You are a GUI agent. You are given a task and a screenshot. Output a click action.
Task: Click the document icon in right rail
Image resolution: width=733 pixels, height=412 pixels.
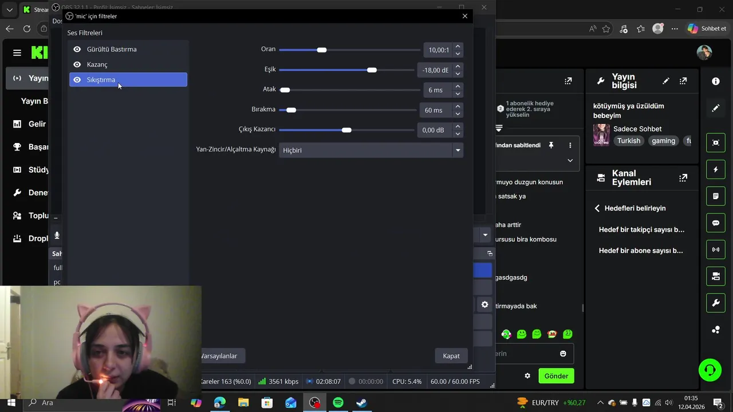click(716, 196)
